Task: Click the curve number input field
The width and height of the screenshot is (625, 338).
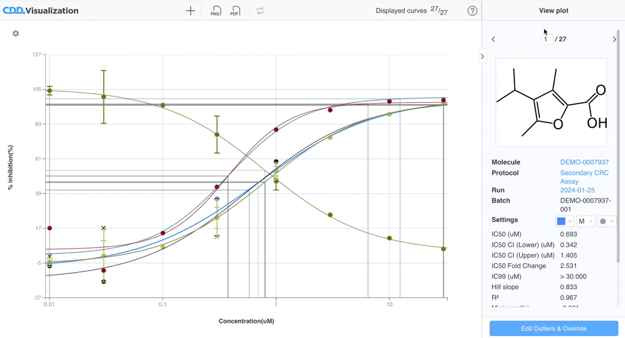Action: [547, 39]
